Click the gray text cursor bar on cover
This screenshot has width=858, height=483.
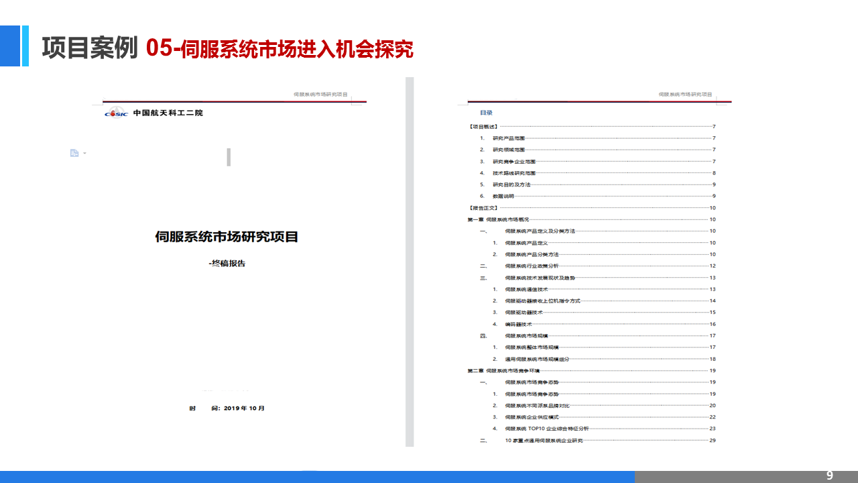(x=229, y=157)
